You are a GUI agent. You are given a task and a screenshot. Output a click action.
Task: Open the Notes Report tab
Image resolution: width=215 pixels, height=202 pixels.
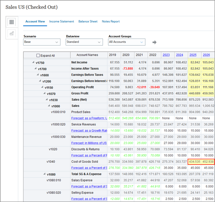(111, 22)
